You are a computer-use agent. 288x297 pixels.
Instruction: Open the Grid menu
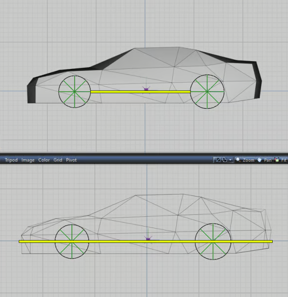coord(58,160)
